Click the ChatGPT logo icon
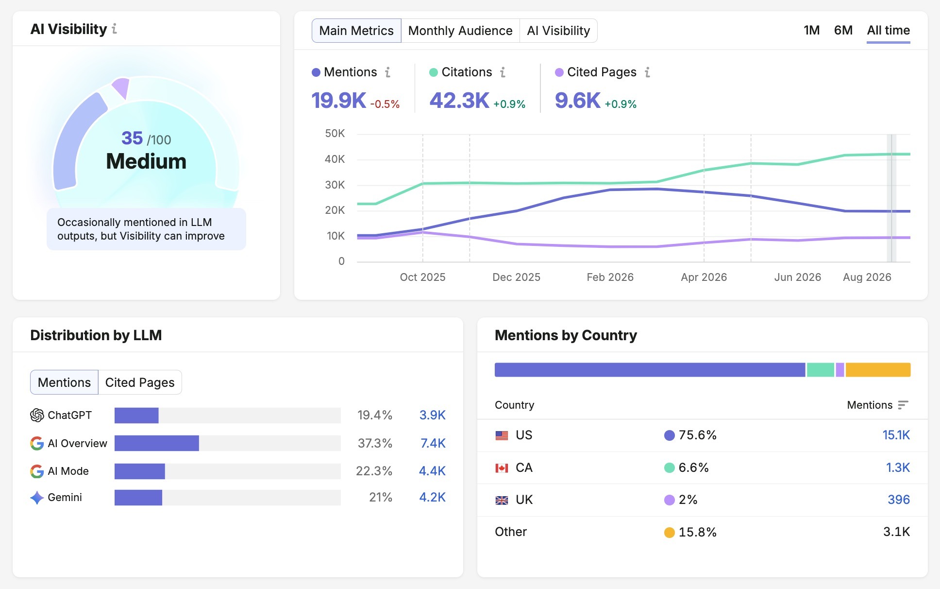This screenshot has width=940, height=589. (37, 415)
